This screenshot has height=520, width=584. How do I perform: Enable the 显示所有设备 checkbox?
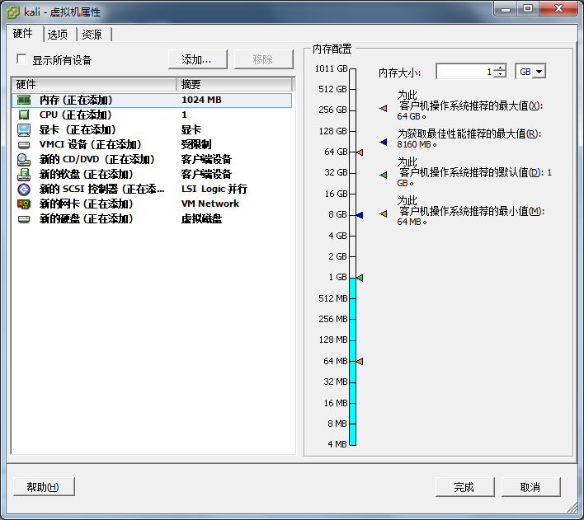21,59
